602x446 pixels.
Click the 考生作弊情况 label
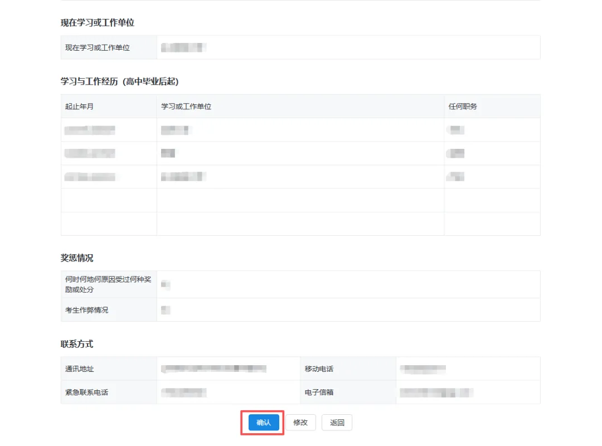[87, 310]
